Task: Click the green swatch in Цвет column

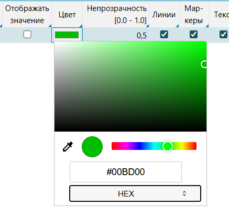Action: point(67,35)
